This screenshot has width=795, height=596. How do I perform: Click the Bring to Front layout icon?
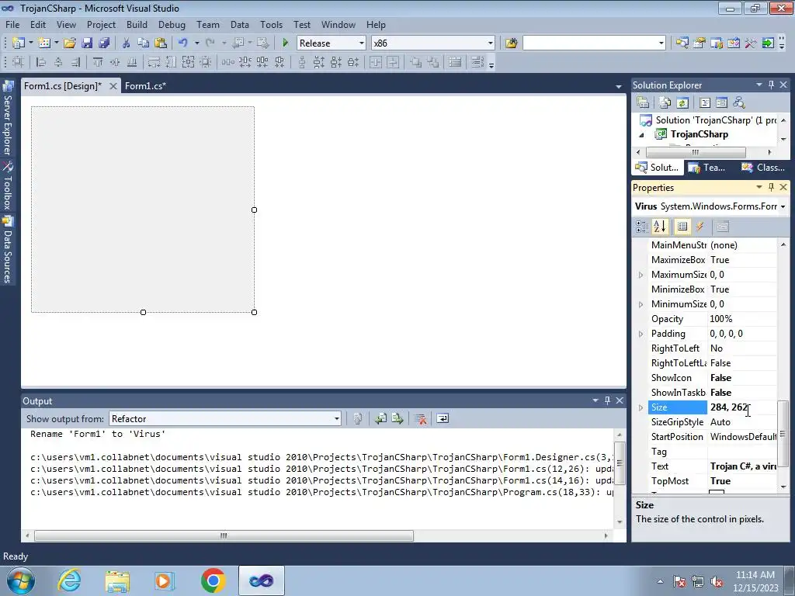pyautogui.click(x=416, y=62)
